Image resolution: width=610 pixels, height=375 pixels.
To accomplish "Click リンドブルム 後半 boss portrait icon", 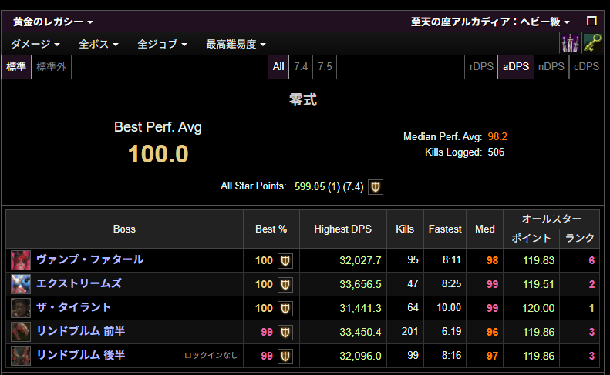I will coord(21,356).
